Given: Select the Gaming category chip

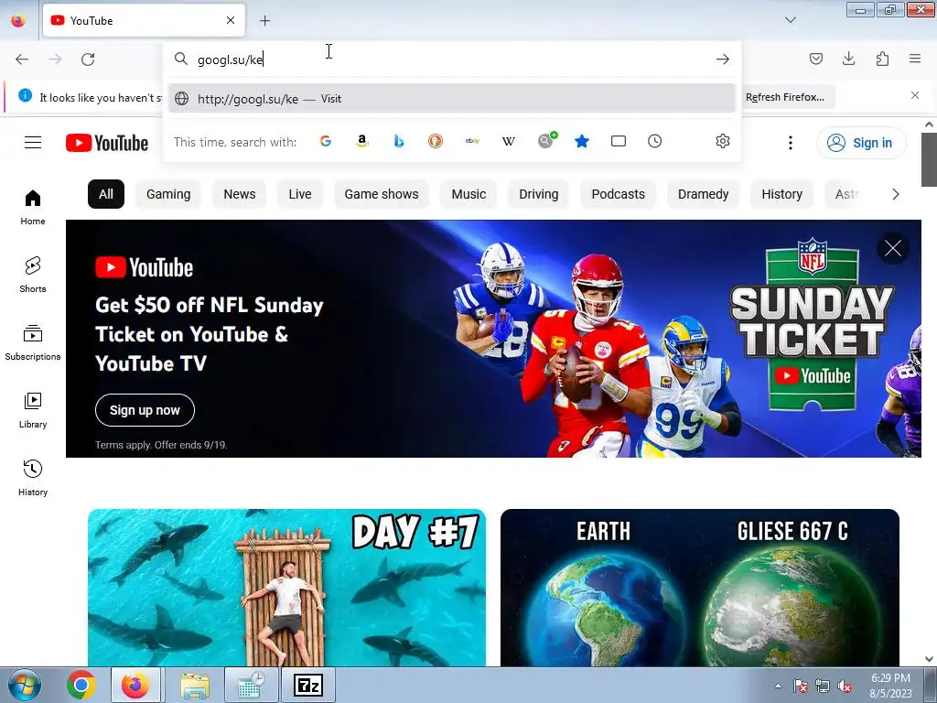Looking at the screenshot, I should [x=168, y=194].
